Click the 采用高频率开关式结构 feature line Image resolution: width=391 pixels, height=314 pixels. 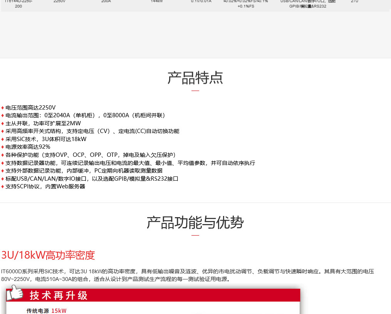[x=92, y=131]
